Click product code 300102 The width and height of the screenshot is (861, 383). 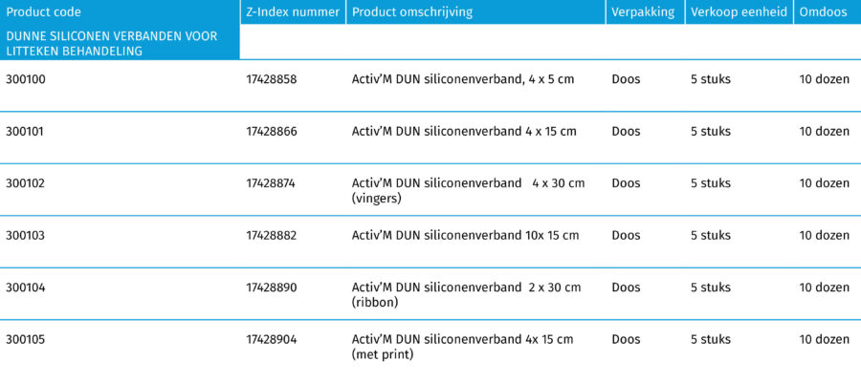(26, 183)
